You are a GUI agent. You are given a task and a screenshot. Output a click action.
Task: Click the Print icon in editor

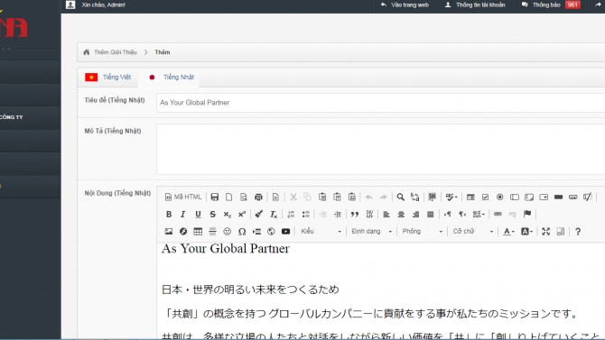258,197
